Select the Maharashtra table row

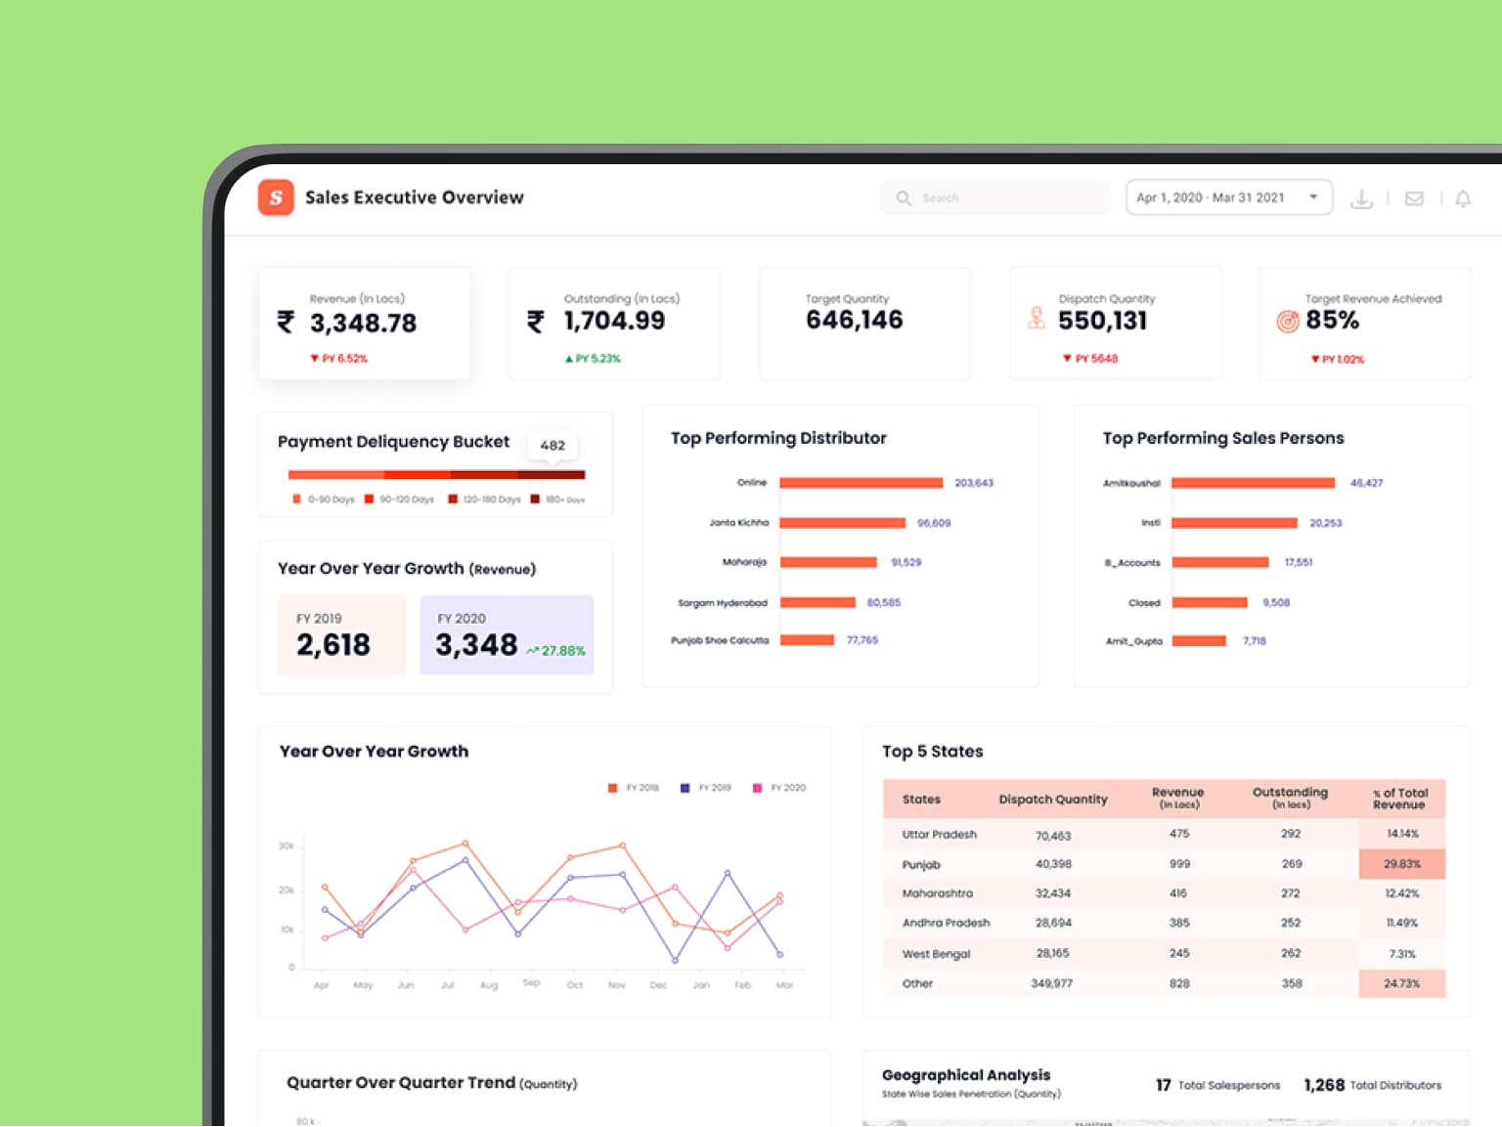click(x=1164, y=893)
